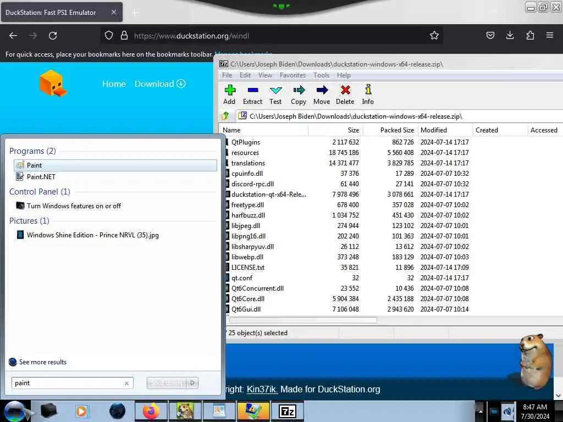The height and width of the screenshot is (422, 563).
Task: Open Firefox downloads panel
Action: pos(510,35)
